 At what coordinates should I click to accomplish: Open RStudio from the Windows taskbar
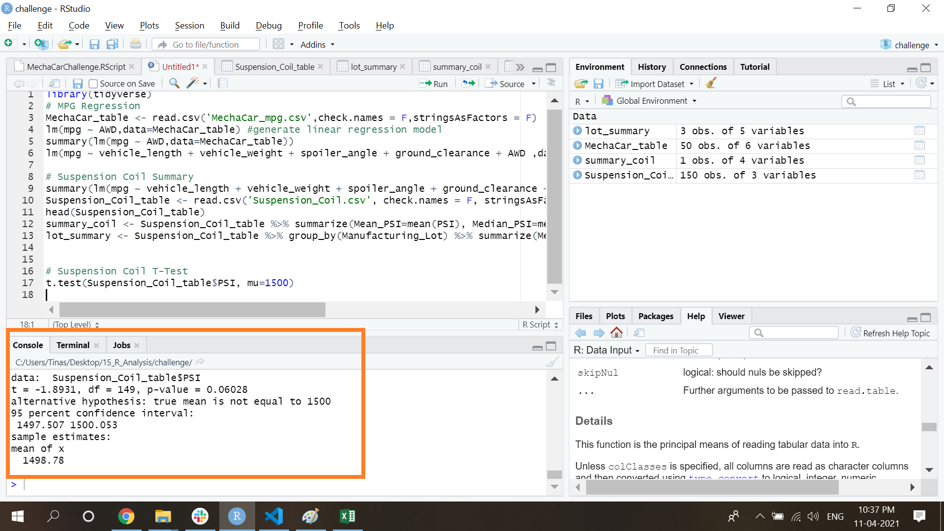coord(236,516)
